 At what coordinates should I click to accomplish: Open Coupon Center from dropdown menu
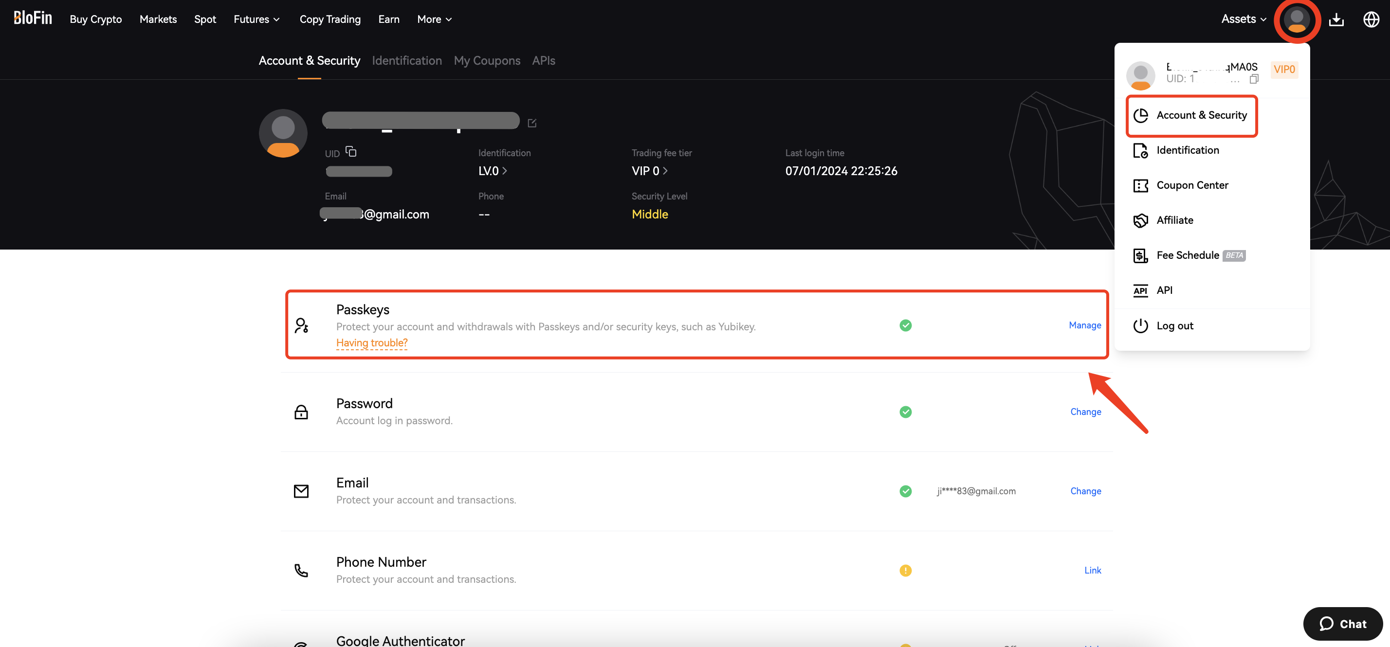pyautogui.click(x=1181, y=185)
